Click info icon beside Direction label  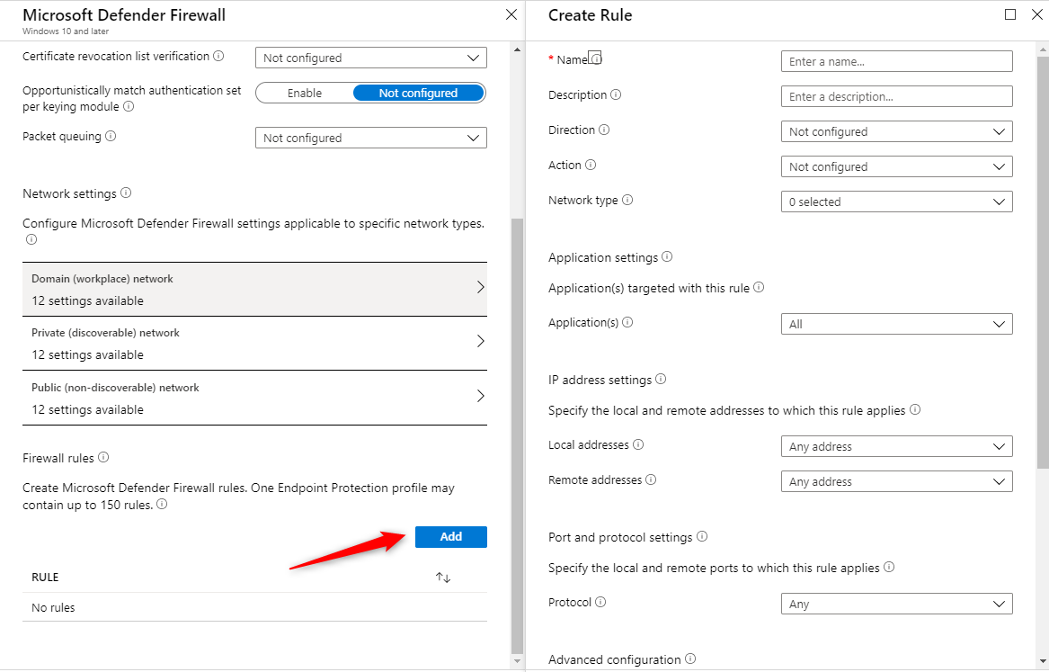603,130
